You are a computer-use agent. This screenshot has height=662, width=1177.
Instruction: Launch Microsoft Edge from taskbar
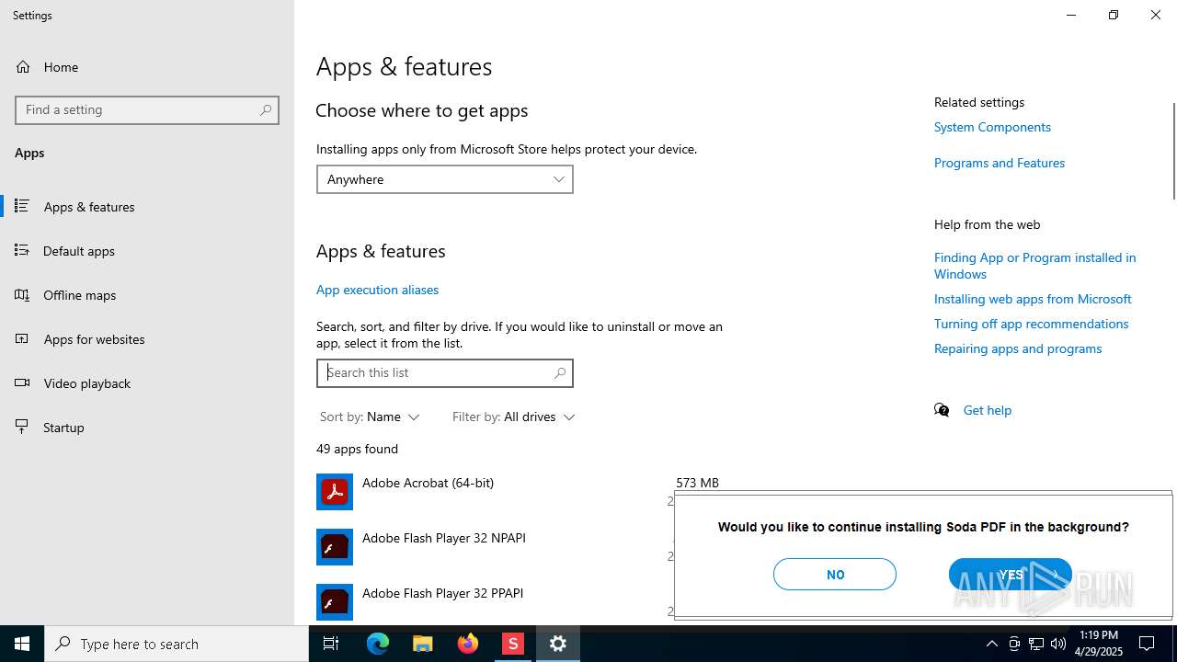(x=378, y=644)
